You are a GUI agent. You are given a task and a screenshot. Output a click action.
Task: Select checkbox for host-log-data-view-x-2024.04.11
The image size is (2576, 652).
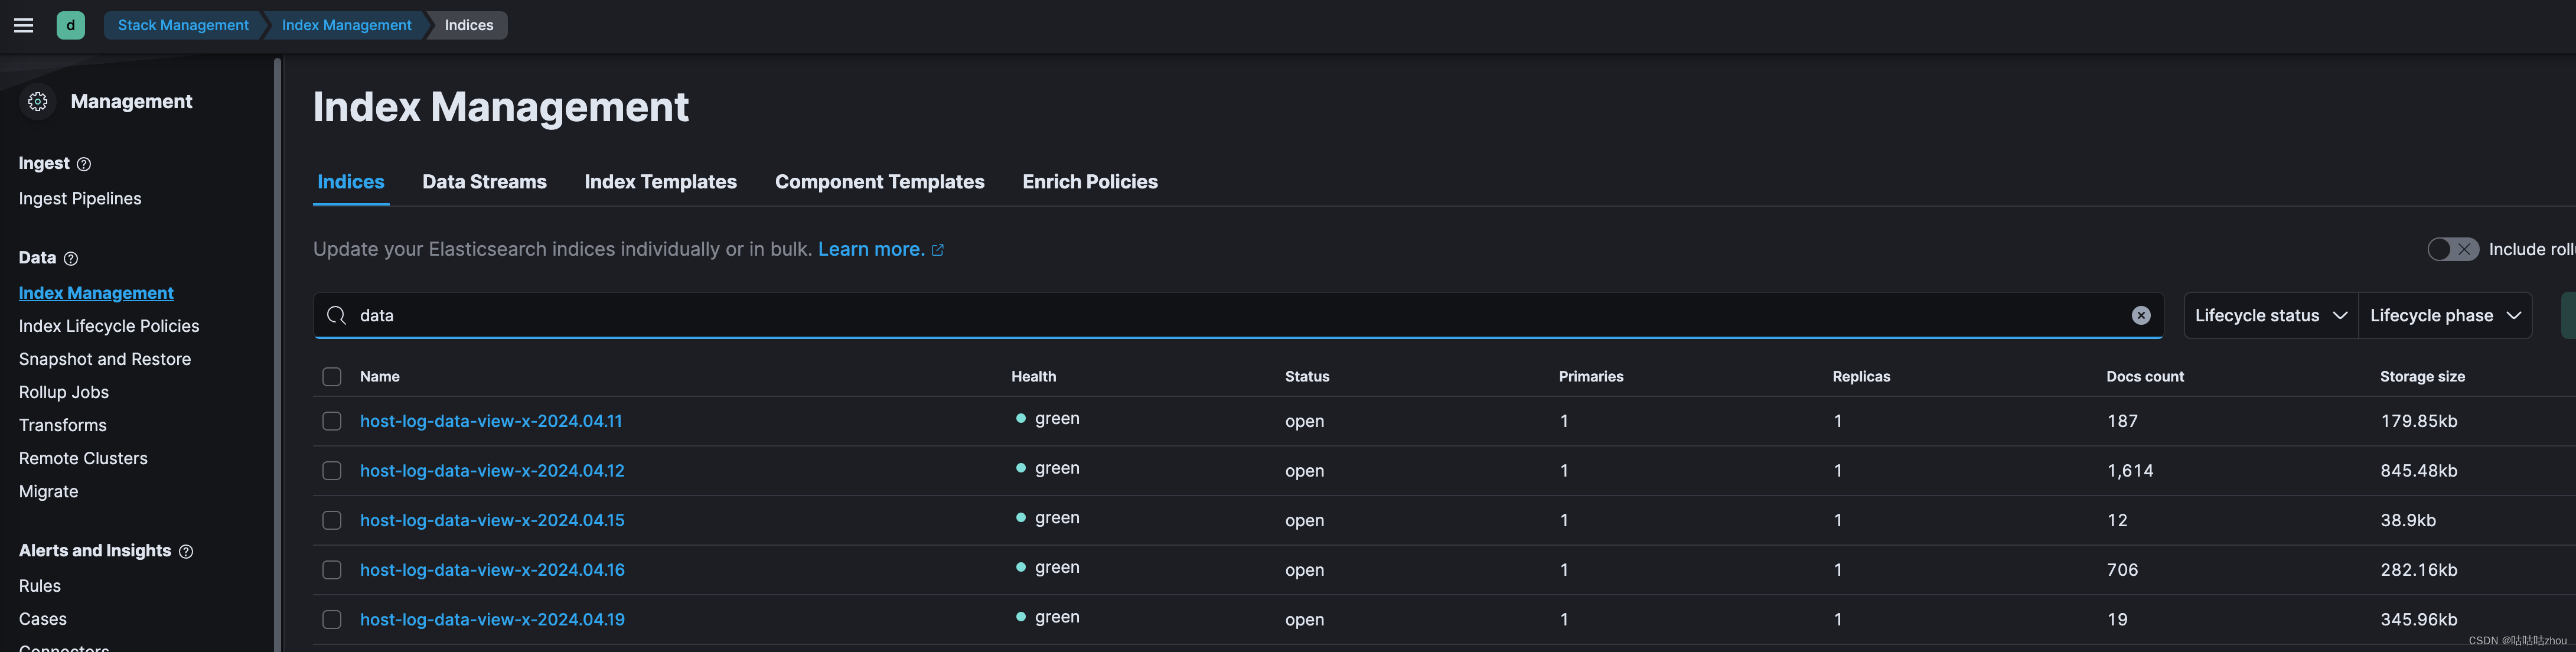pos(332,421)
